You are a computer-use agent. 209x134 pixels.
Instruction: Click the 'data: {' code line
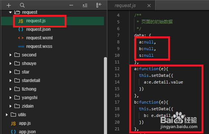pyautogui.click(x=143, y=35)
